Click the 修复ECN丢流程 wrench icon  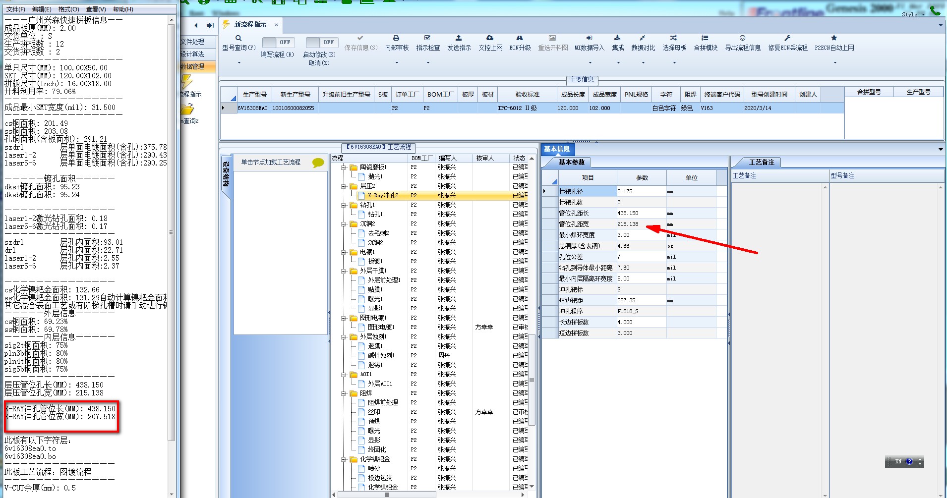click(787, 38)
